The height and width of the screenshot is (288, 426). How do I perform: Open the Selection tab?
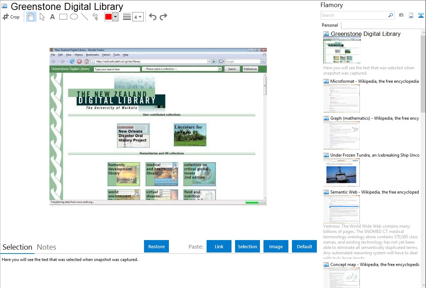click(17, 247)
